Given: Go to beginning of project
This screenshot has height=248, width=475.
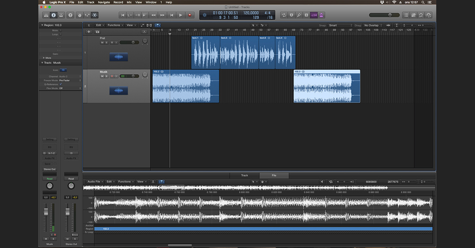Looking at the screenshot, I should pos(123,15).
